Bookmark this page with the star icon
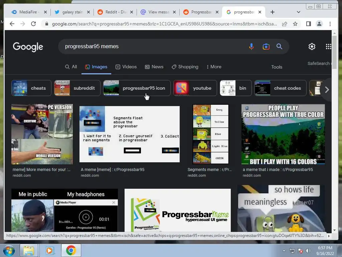 pos(295,24)
